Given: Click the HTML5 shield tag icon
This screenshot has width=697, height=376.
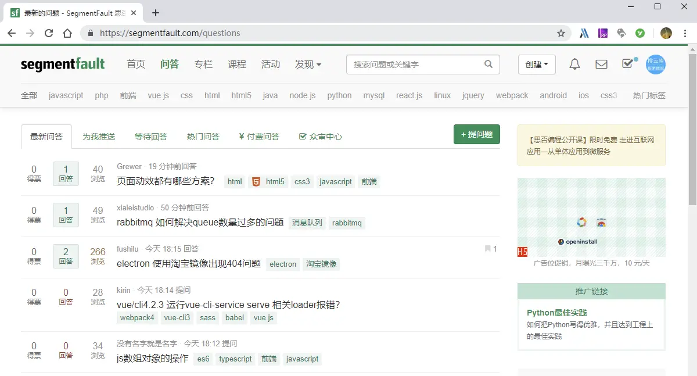Looking at the screenshot, I should [256, 181].
